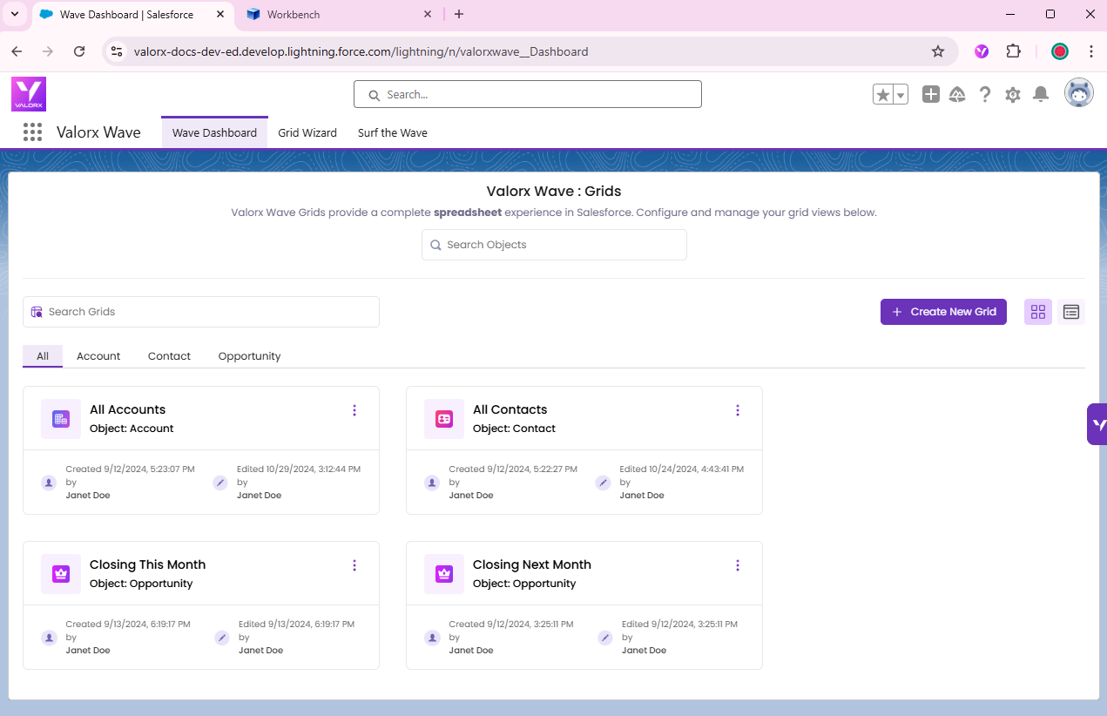The height and width of the screenshot is (716, 1107).
Task: Click the Valorx browser extension icon
Action: click(982, 51)
